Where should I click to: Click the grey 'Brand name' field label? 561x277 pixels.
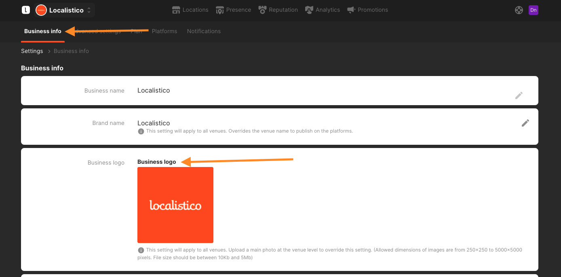pos(108,123)
